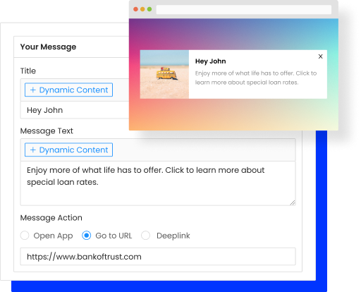
Task: Click the plus icon in Message Text's Dynamic Content
Action: [33, 150]
